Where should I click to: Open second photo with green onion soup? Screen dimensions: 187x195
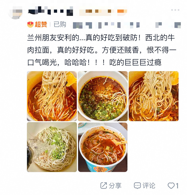pyautogui.click(x=103, y=96)
